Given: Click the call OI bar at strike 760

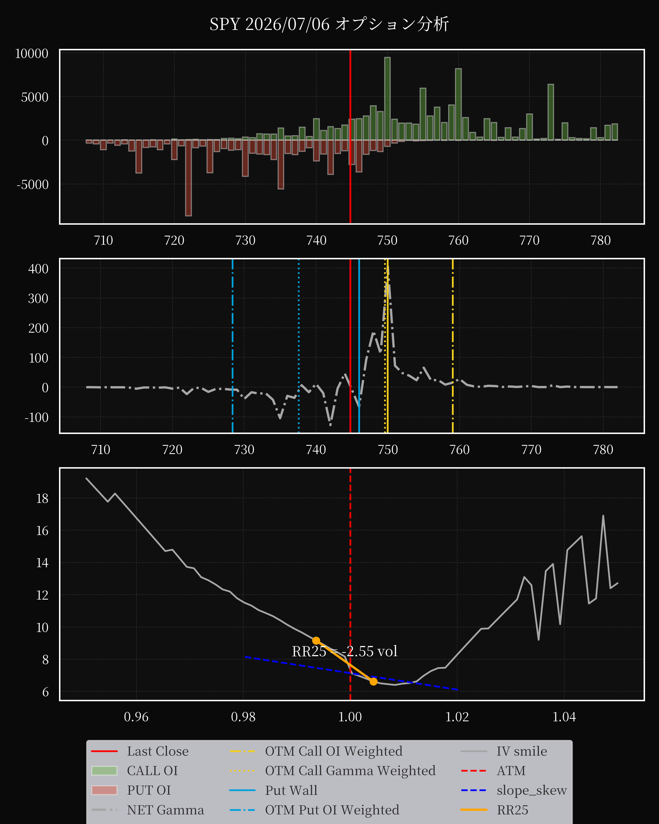Looking at the screenshot, I should [x=459, y=104].
